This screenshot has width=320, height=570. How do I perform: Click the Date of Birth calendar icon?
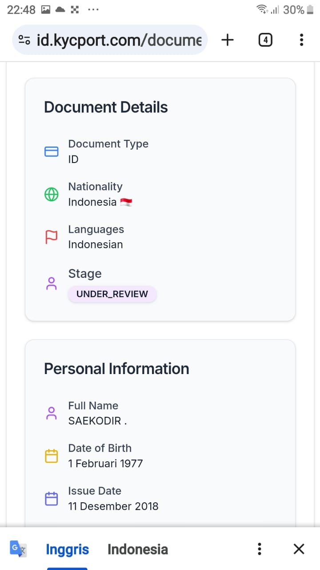(x=52, y=456)
